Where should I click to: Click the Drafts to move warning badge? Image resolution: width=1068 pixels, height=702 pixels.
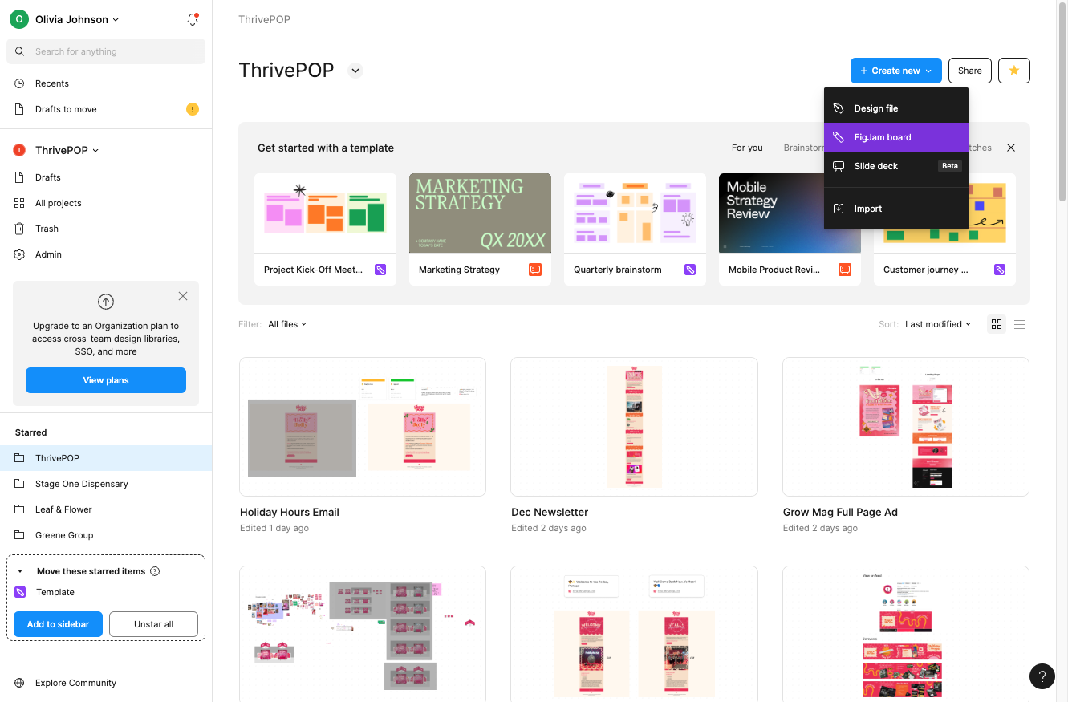coord(193,109)
